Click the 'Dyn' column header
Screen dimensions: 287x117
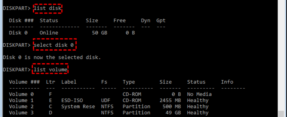click(145, 21)
